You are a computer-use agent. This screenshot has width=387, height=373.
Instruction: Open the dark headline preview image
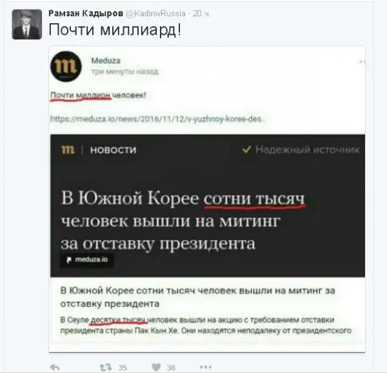pyautogui.click(x=208, y=206)
